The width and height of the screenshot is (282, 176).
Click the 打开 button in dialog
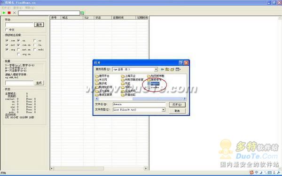(177, 105)
